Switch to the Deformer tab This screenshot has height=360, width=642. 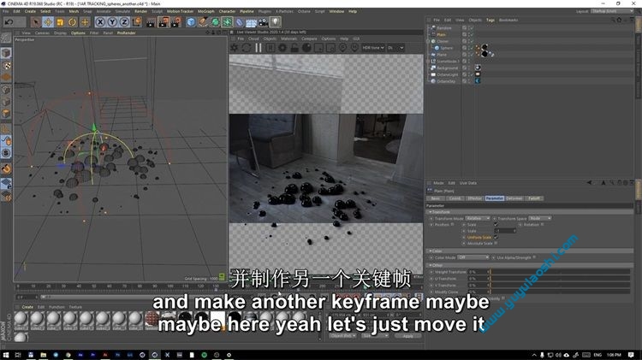pyautogui.click(x=514, y=198)
